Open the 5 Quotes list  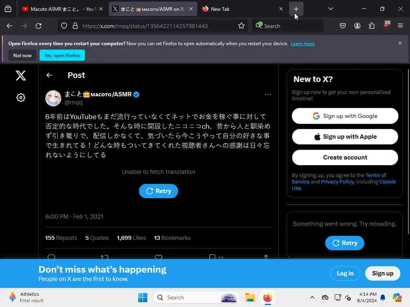(97, 238)
